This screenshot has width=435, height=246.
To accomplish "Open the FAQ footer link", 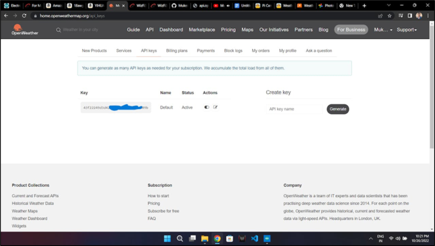I will tap(152, 219).
